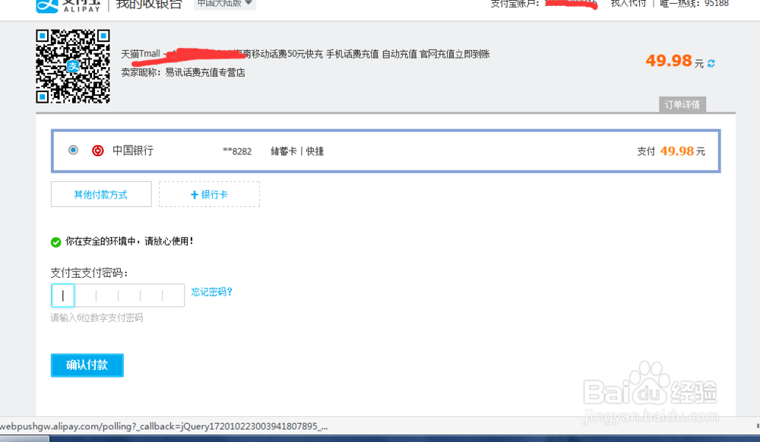Click the 确认付款 confirm payment button
This screenshot has height=442, width=760.
87,365
